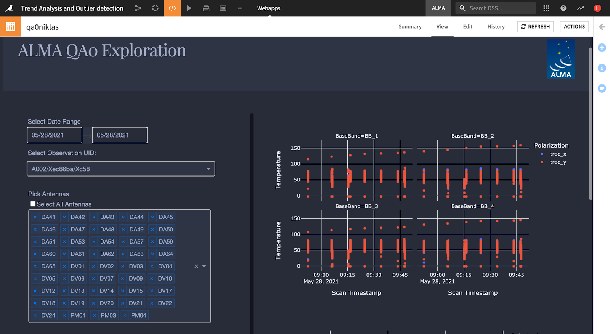Viewport: 610px width, 334px height.
Task: Click the BaseBand=BB_1 subplot title
Action: click(x=356, y=136)
